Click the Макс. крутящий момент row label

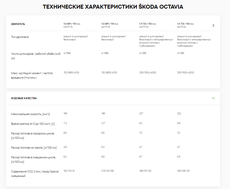[32, 75]
